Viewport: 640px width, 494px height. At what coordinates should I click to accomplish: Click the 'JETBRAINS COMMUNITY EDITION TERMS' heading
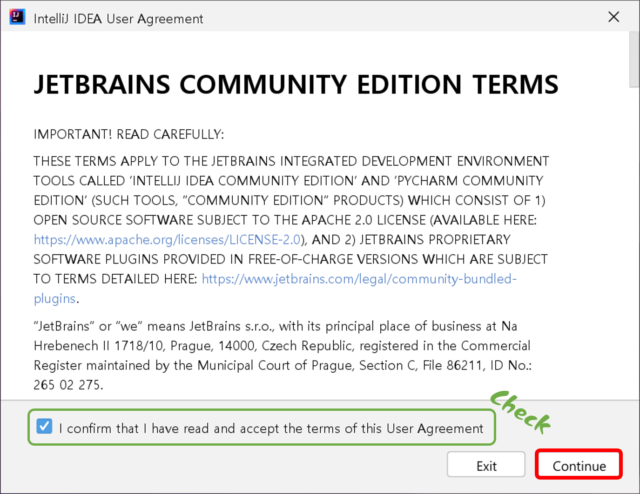(x=296, y=84)
